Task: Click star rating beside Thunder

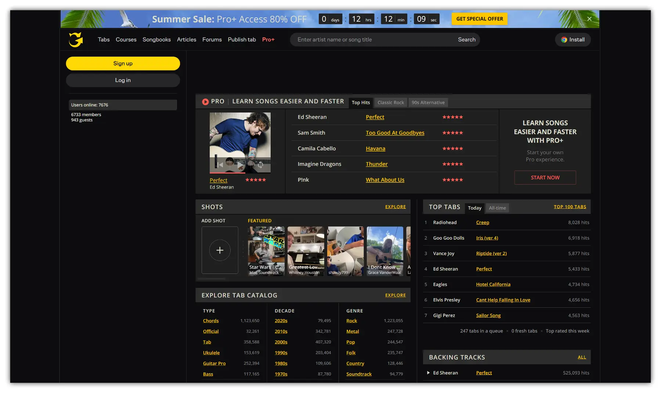Action: click(x=452, y=164)
